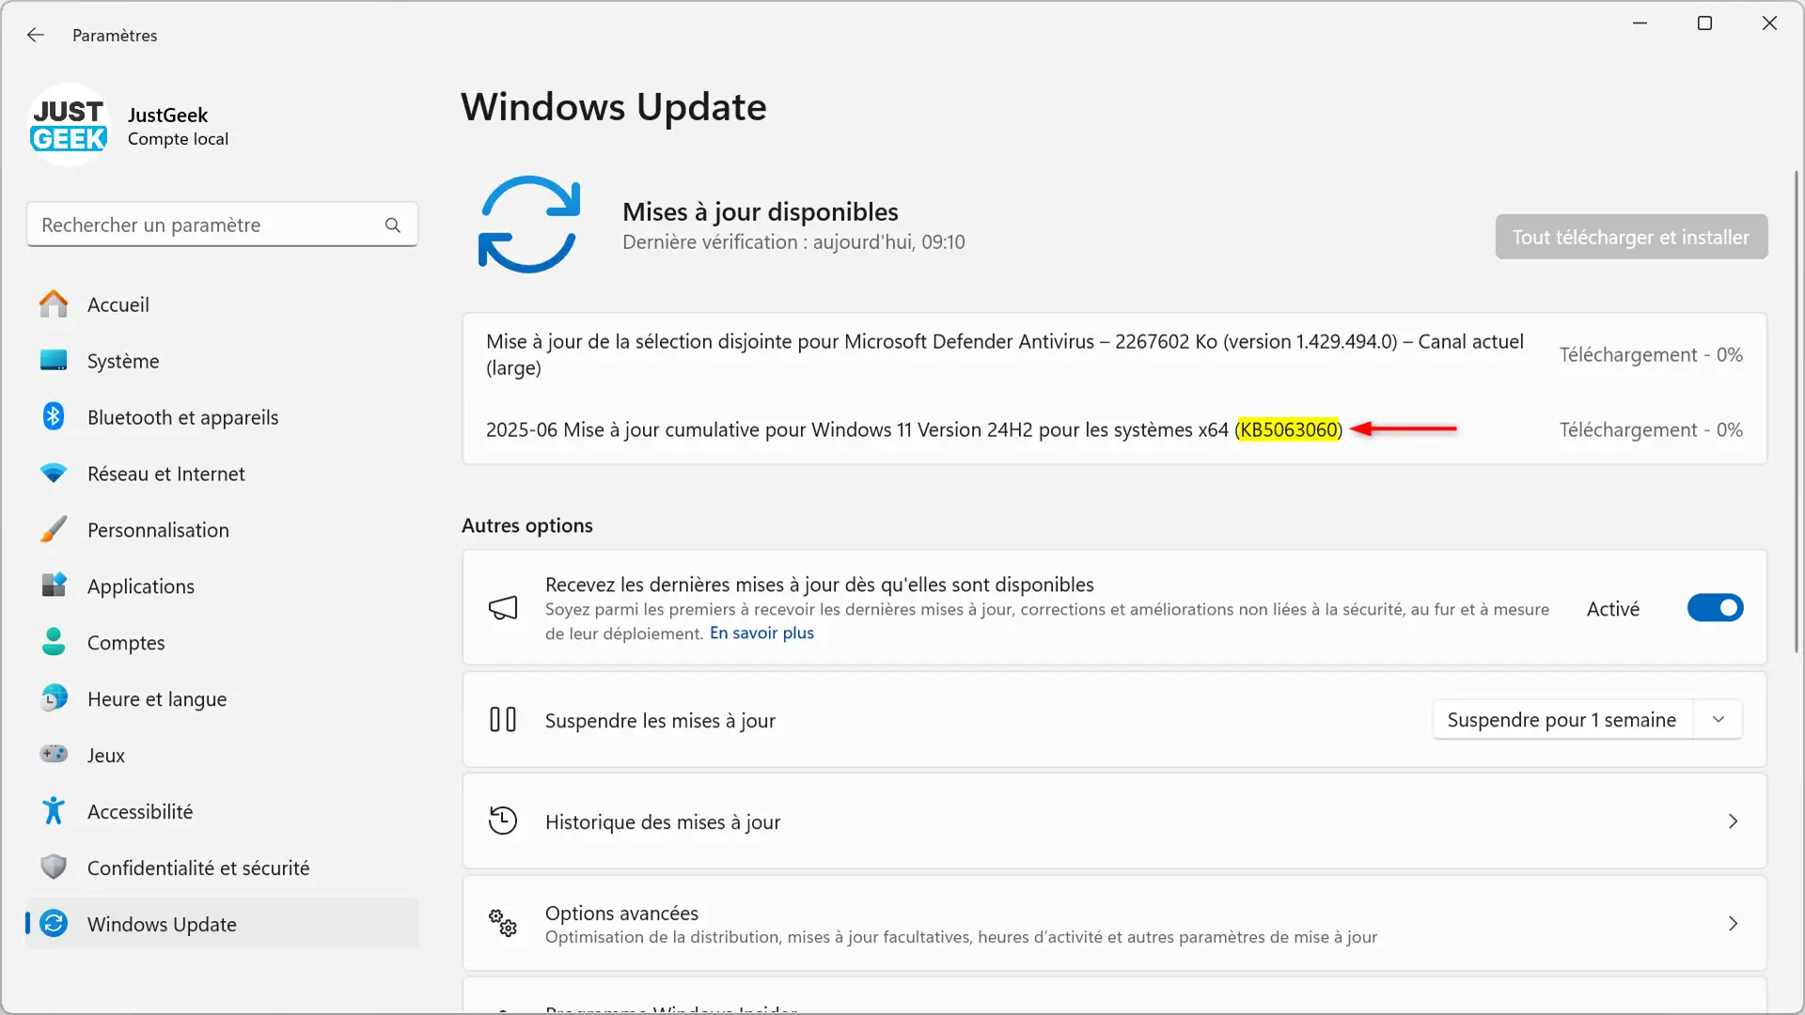Click the Accueil house icon
Screen dimensions: 1805x1015
pyautogui.click(x=54, y=304)
